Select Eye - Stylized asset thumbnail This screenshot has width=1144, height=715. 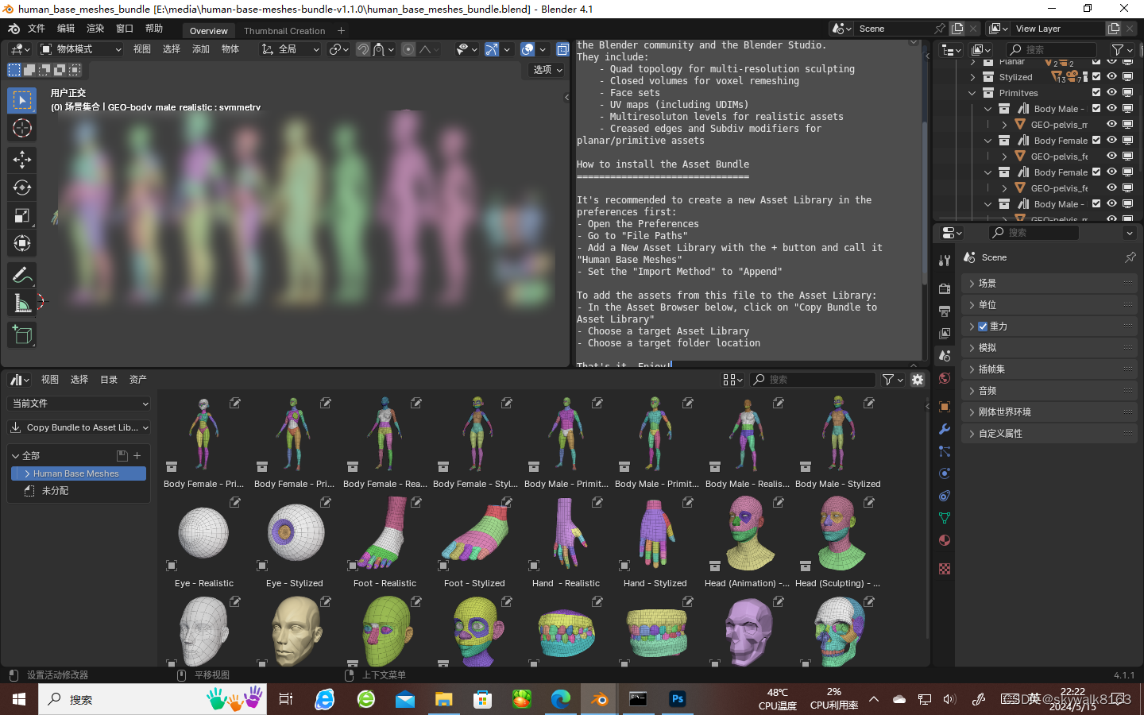coord(295,532)
